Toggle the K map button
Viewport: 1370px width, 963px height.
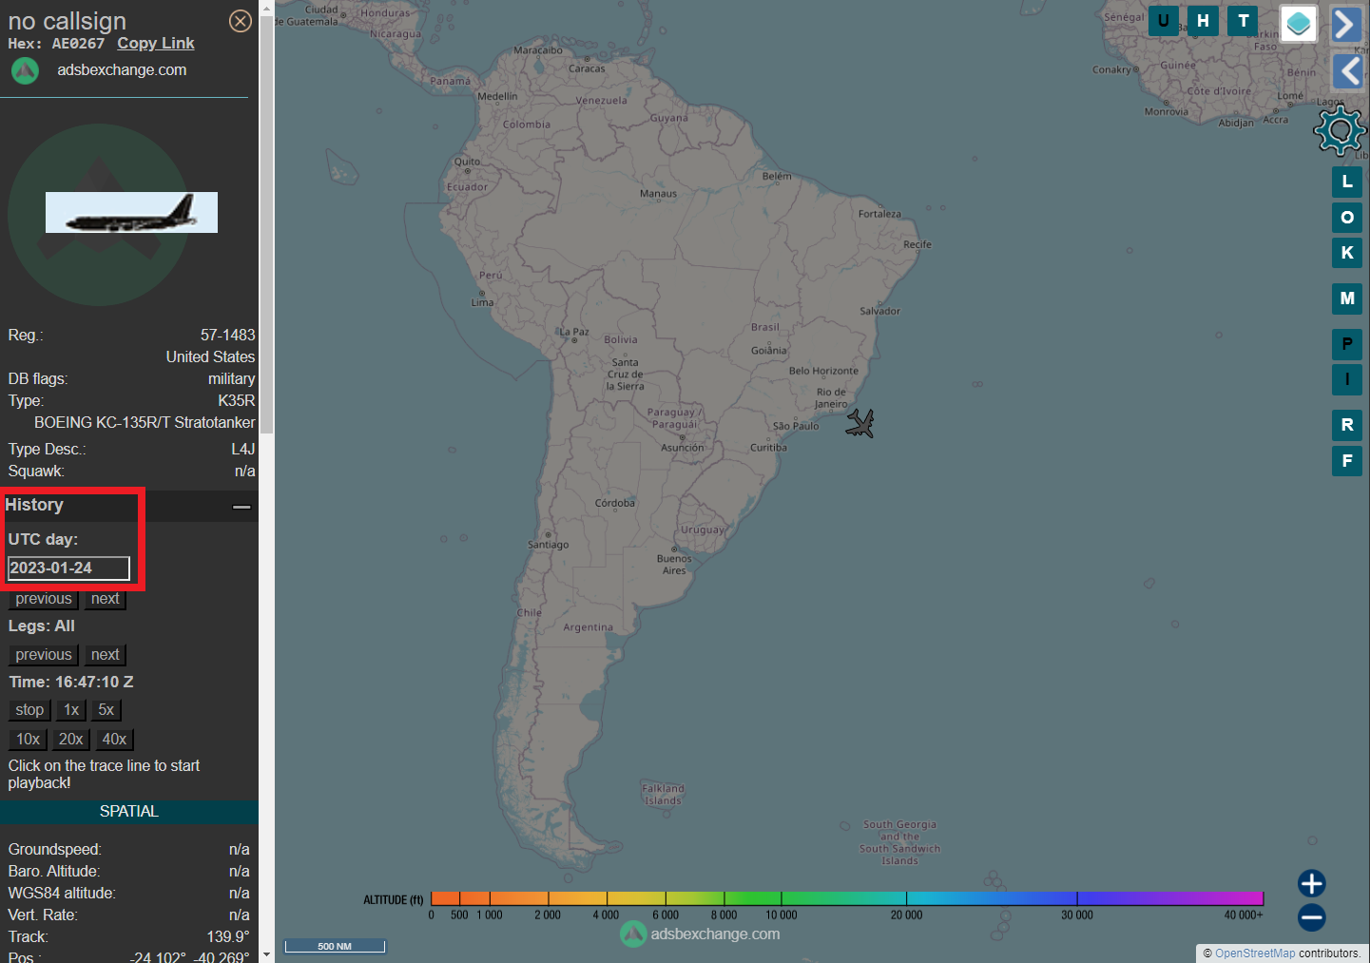1347,253
